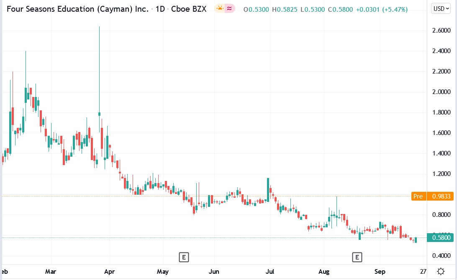Expand the USD currency dropdown
This screenshot has width=457, height=280.
[x=440, y=8]
